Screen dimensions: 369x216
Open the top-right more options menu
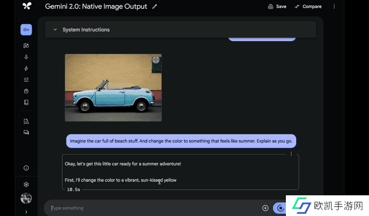(334, 7)
